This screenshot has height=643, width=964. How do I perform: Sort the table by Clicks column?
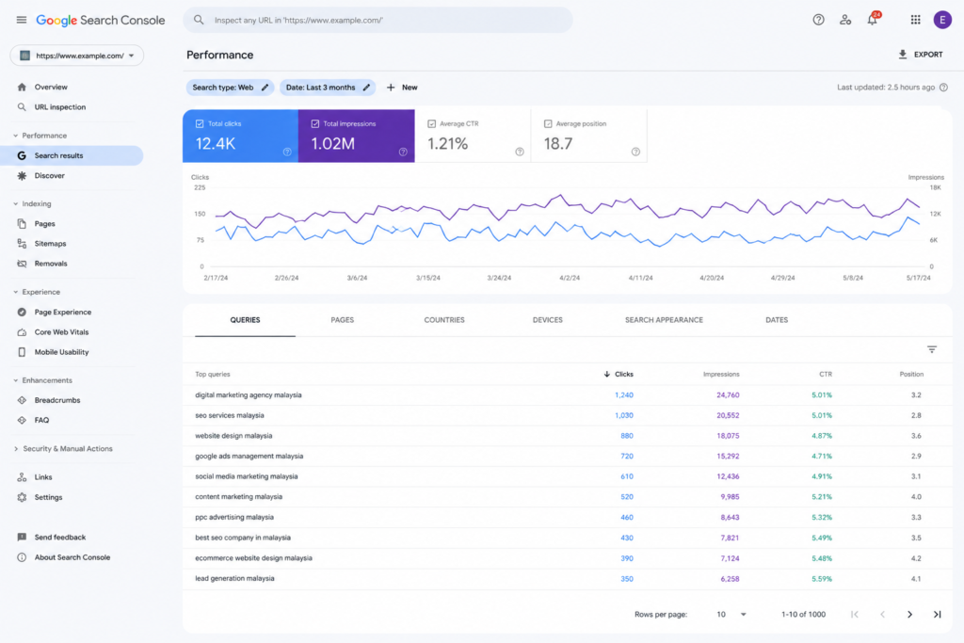point(619,374)
